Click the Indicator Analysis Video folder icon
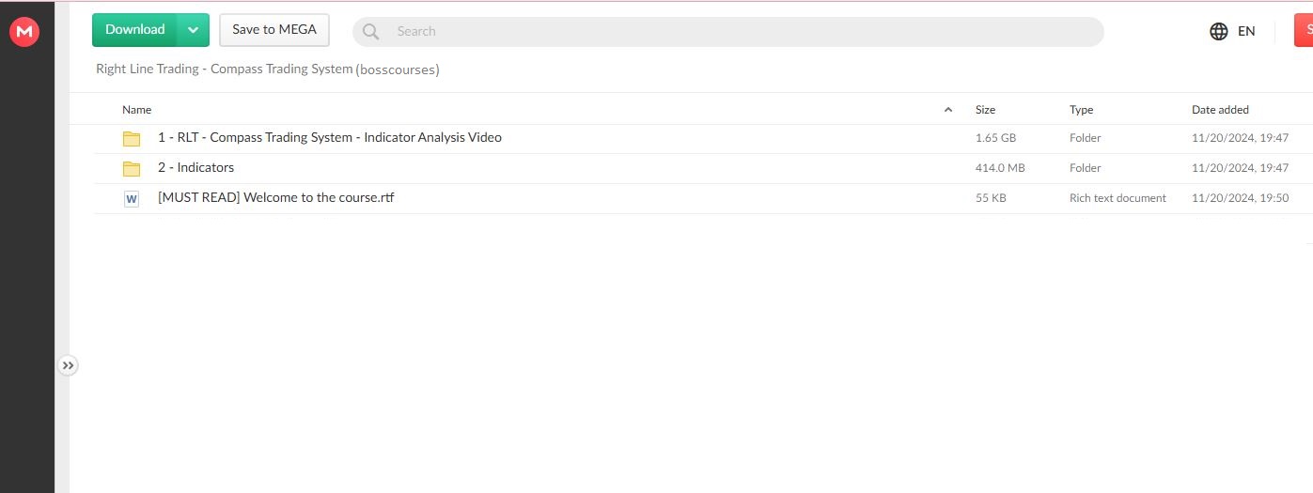This screenshot has height=493, width=1313. click(x=132, y=139)
